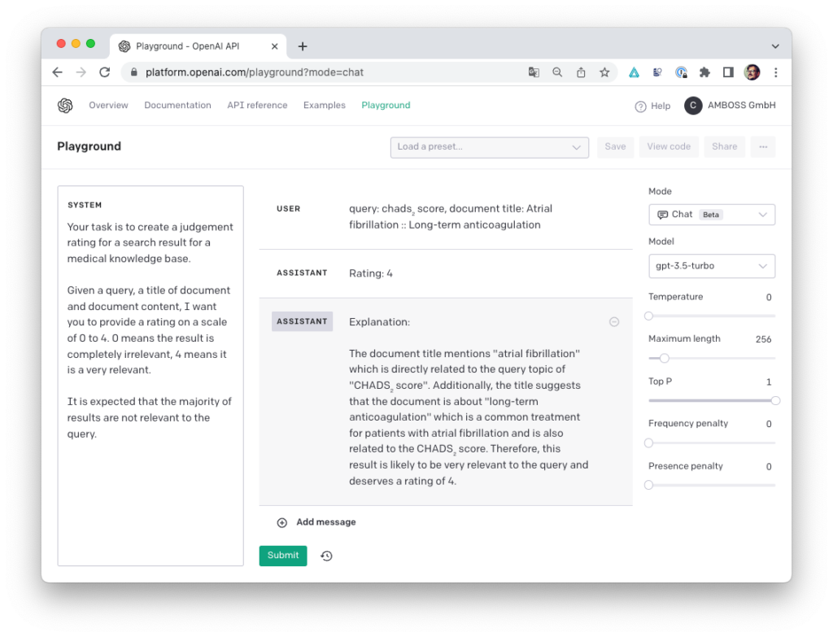
Task: Click the green Submit button
Action: point(282,556)
